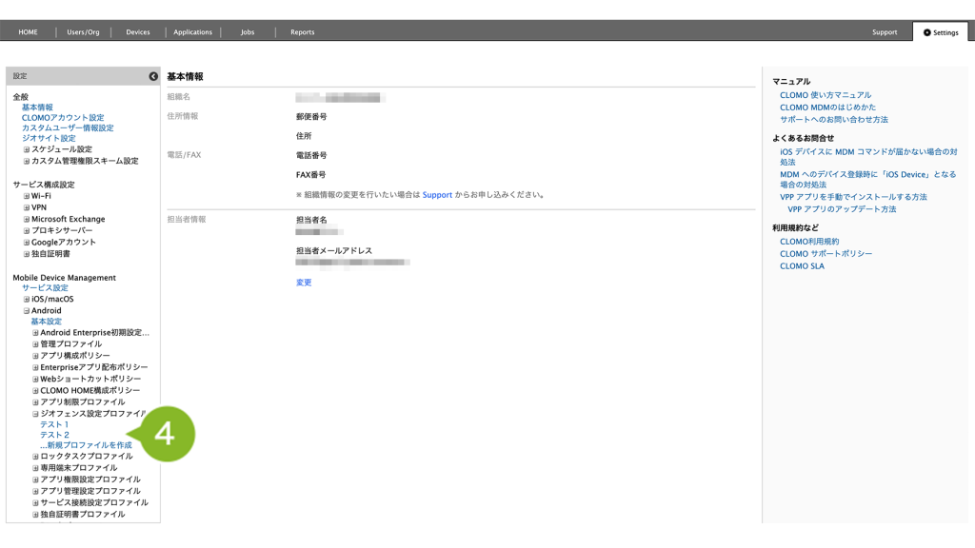Expand the Wi-Fi tree node
This screenshot has height=548, width=975.
tap(27, 196)
